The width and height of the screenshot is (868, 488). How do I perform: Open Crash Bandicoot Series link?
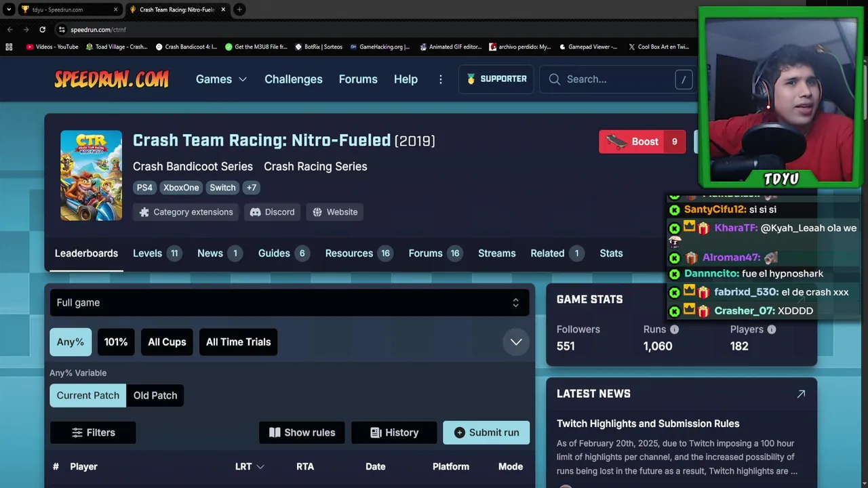(x=193, y=167)
